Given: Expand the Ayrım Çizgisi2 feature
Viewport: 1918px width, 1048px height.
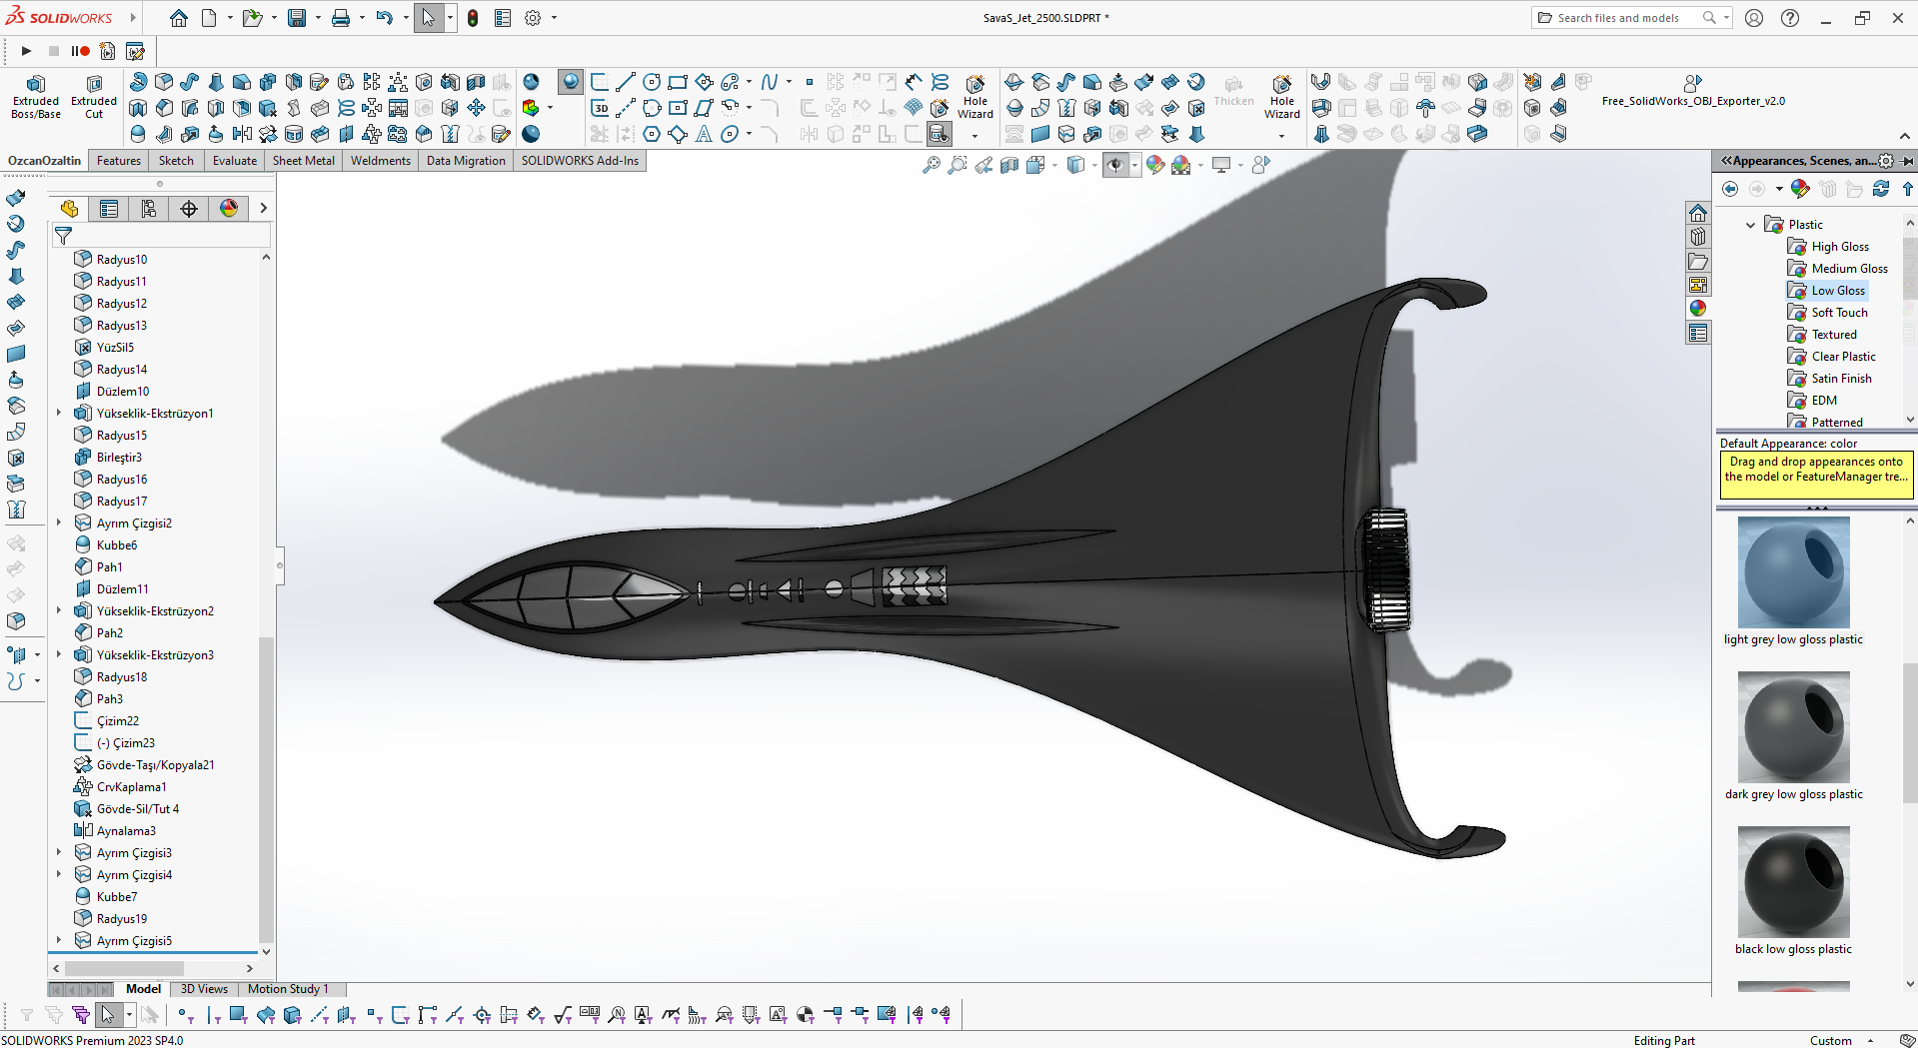Looking at the screenshot, I should [x=59, y=523].
